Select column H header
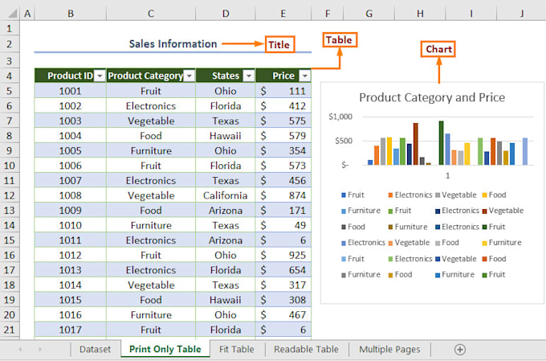Viewport: 546px width, 361px height. [420, 14]
